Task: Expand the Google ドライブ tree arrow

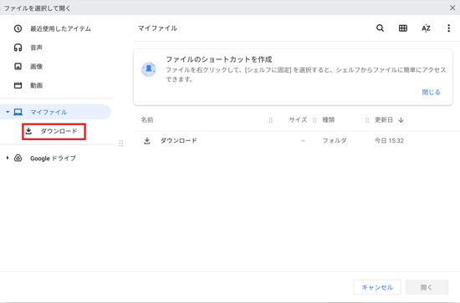Action: coord(8,158)
